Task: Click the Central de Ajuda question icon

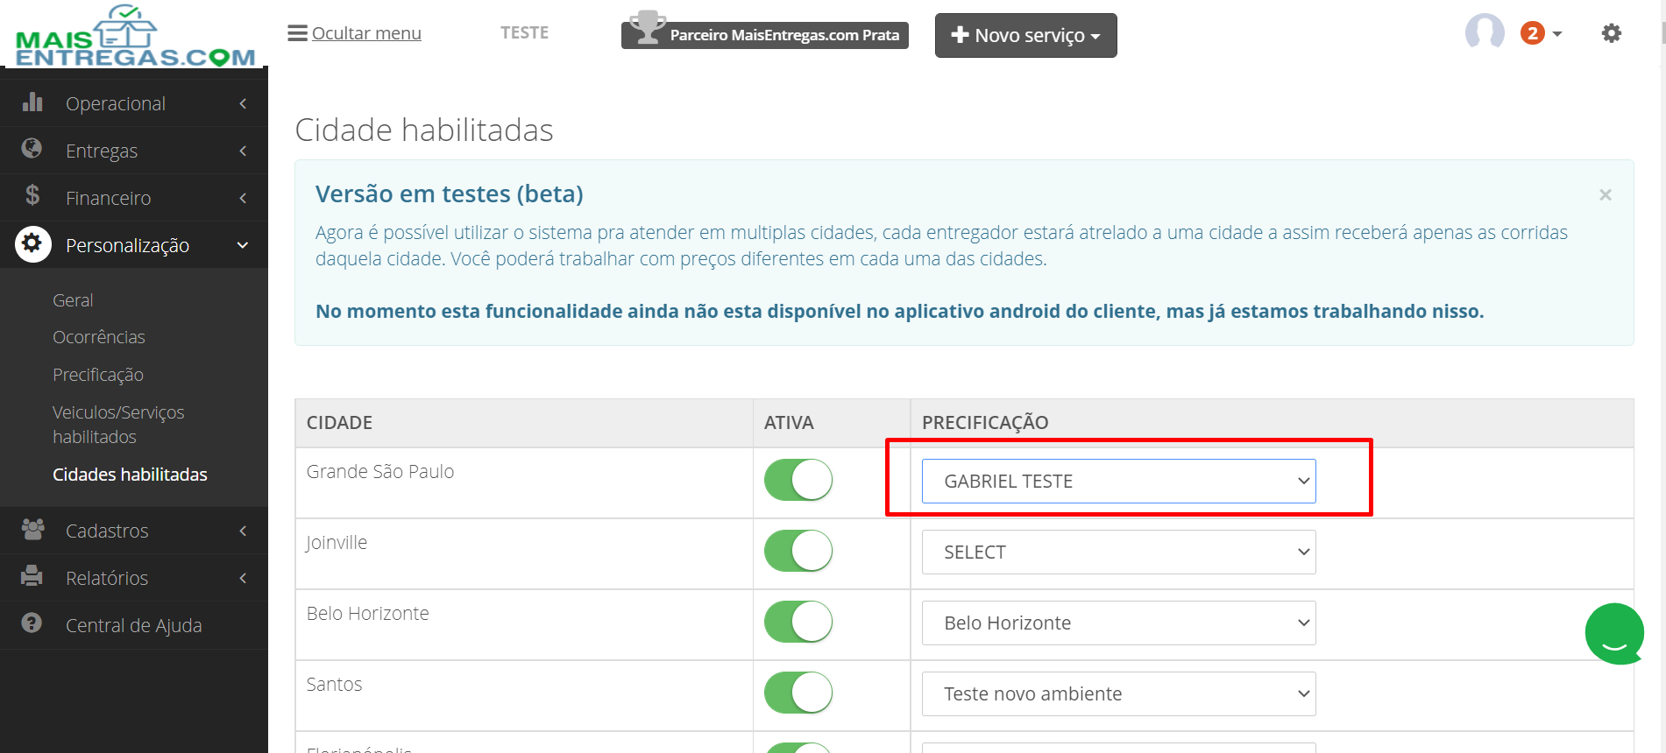Action: tap(32, 623)
